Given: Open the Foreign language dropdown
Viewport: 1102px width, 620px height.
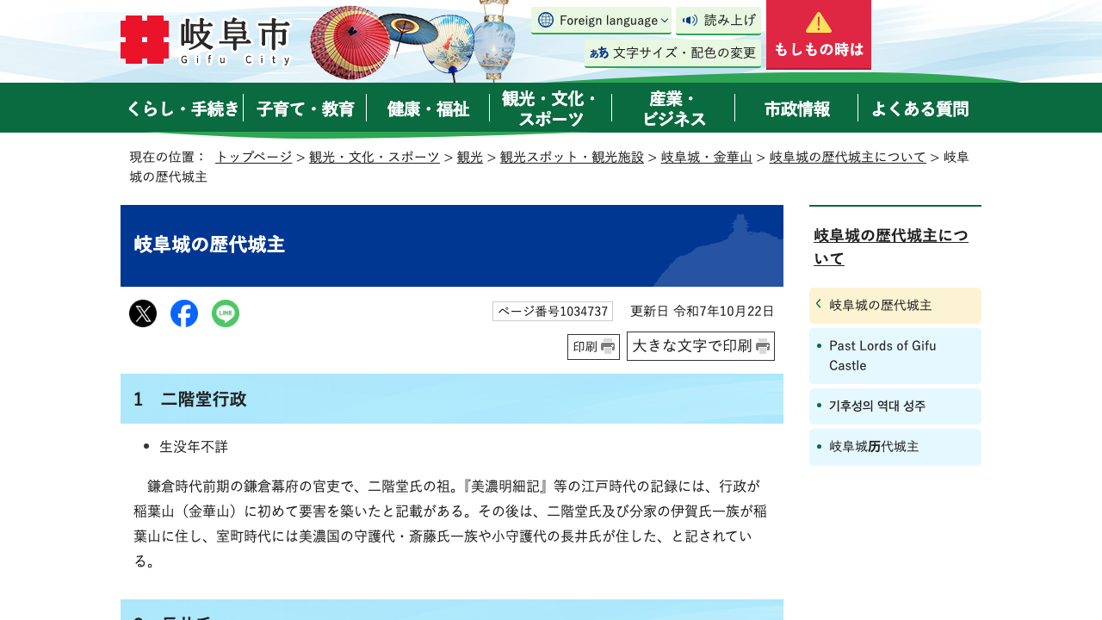Looking at the screenshot, I should [601, 20].
